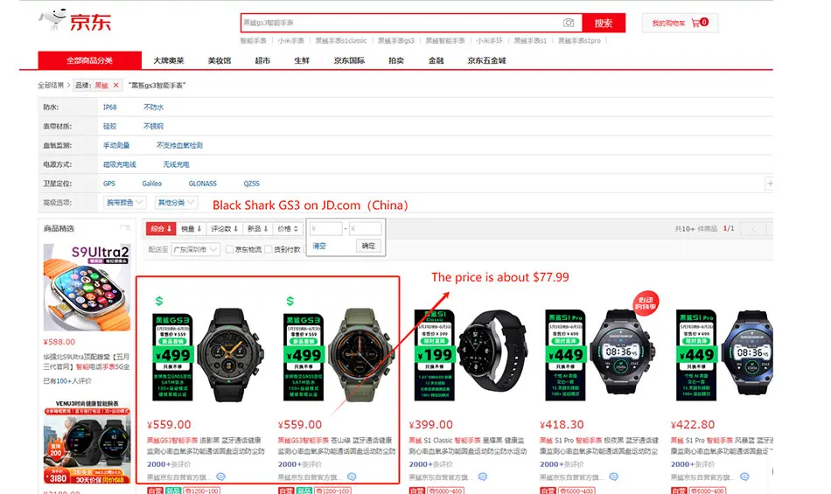Sort results by 评论数
The height and width of the screenshot is (494, 831).
[x=225, y=229]
